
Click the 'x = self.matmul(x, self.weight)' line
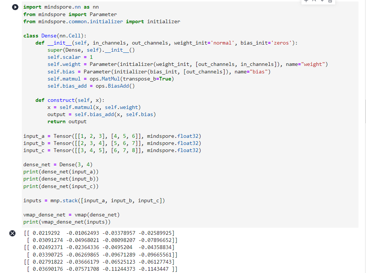coord(94,107)
